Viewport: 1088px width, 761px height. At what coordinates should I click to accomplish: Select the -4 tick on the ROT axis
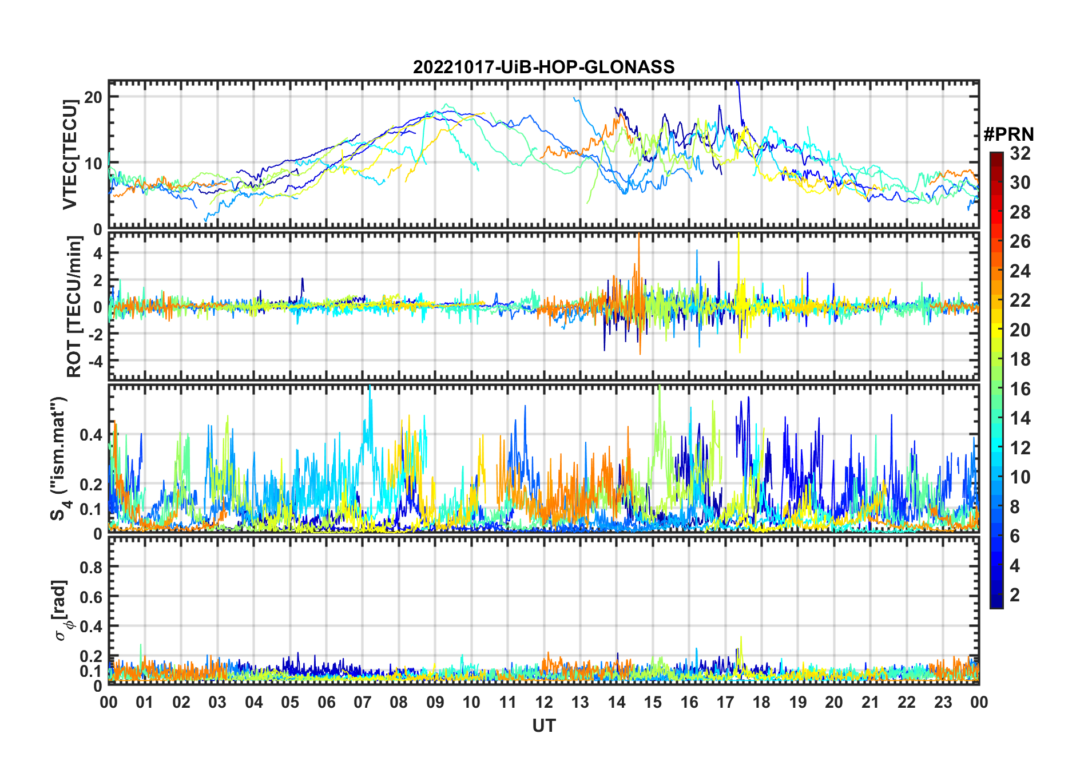pyautogui.click(x=96, y=362)
